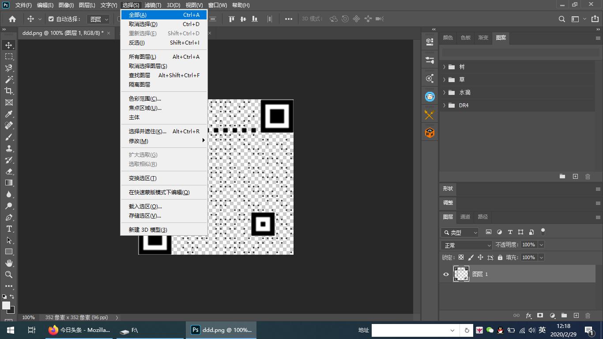The image size is (603, 339).
Task: Select the Crop tool
Action: click(9, 91)
